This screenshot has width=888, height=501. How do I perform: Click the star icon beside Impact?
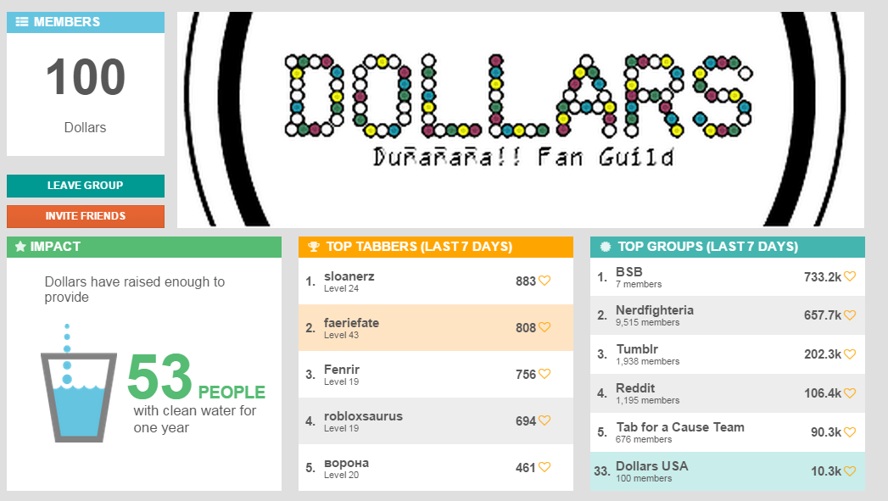(x=20, y=246)
